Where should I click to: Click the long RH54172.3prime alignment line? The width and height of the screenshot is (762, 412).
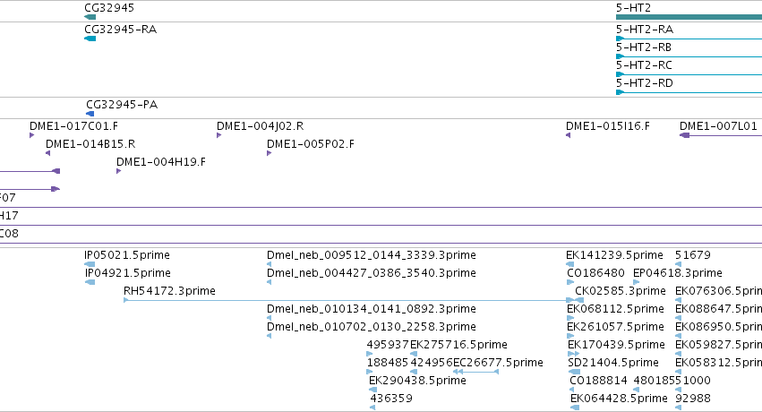click(348, 300)
